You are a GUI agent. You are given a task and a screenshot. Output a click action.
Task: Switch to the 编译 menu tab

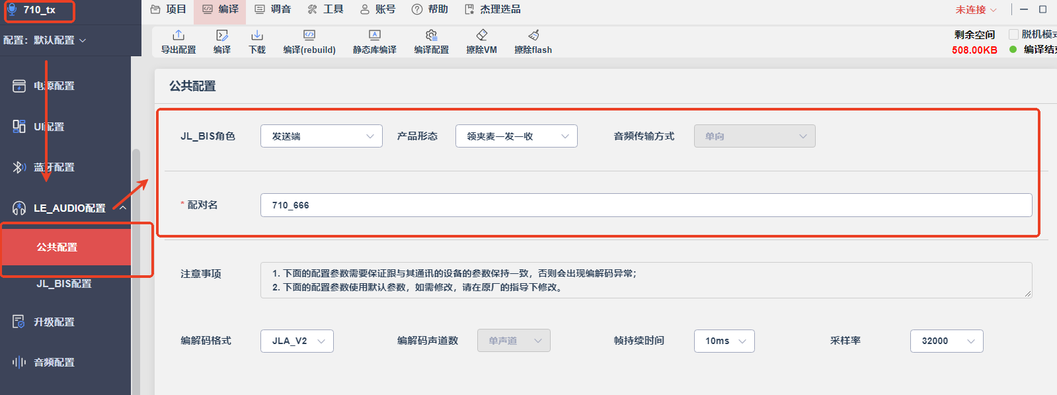point(220,9)
